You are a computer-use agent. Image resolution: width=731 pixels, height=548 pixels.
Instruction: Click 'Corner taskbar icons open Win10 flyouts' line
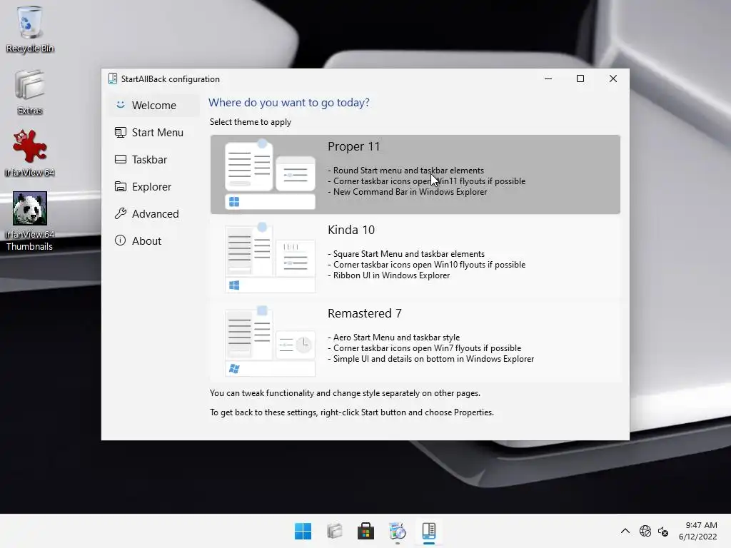(x=429, y=265)
